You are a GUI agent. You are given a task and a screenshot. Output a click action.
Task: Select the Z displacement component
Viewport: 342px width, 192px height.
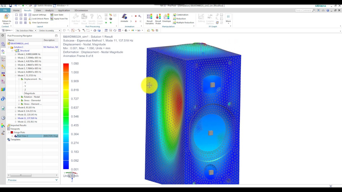(x=25, y=90)
